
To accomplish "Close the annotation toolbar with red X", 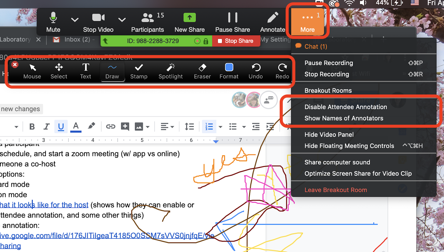I will point(15,65).
